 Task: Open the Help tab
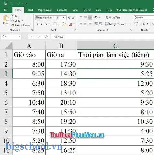coord(109,10)
